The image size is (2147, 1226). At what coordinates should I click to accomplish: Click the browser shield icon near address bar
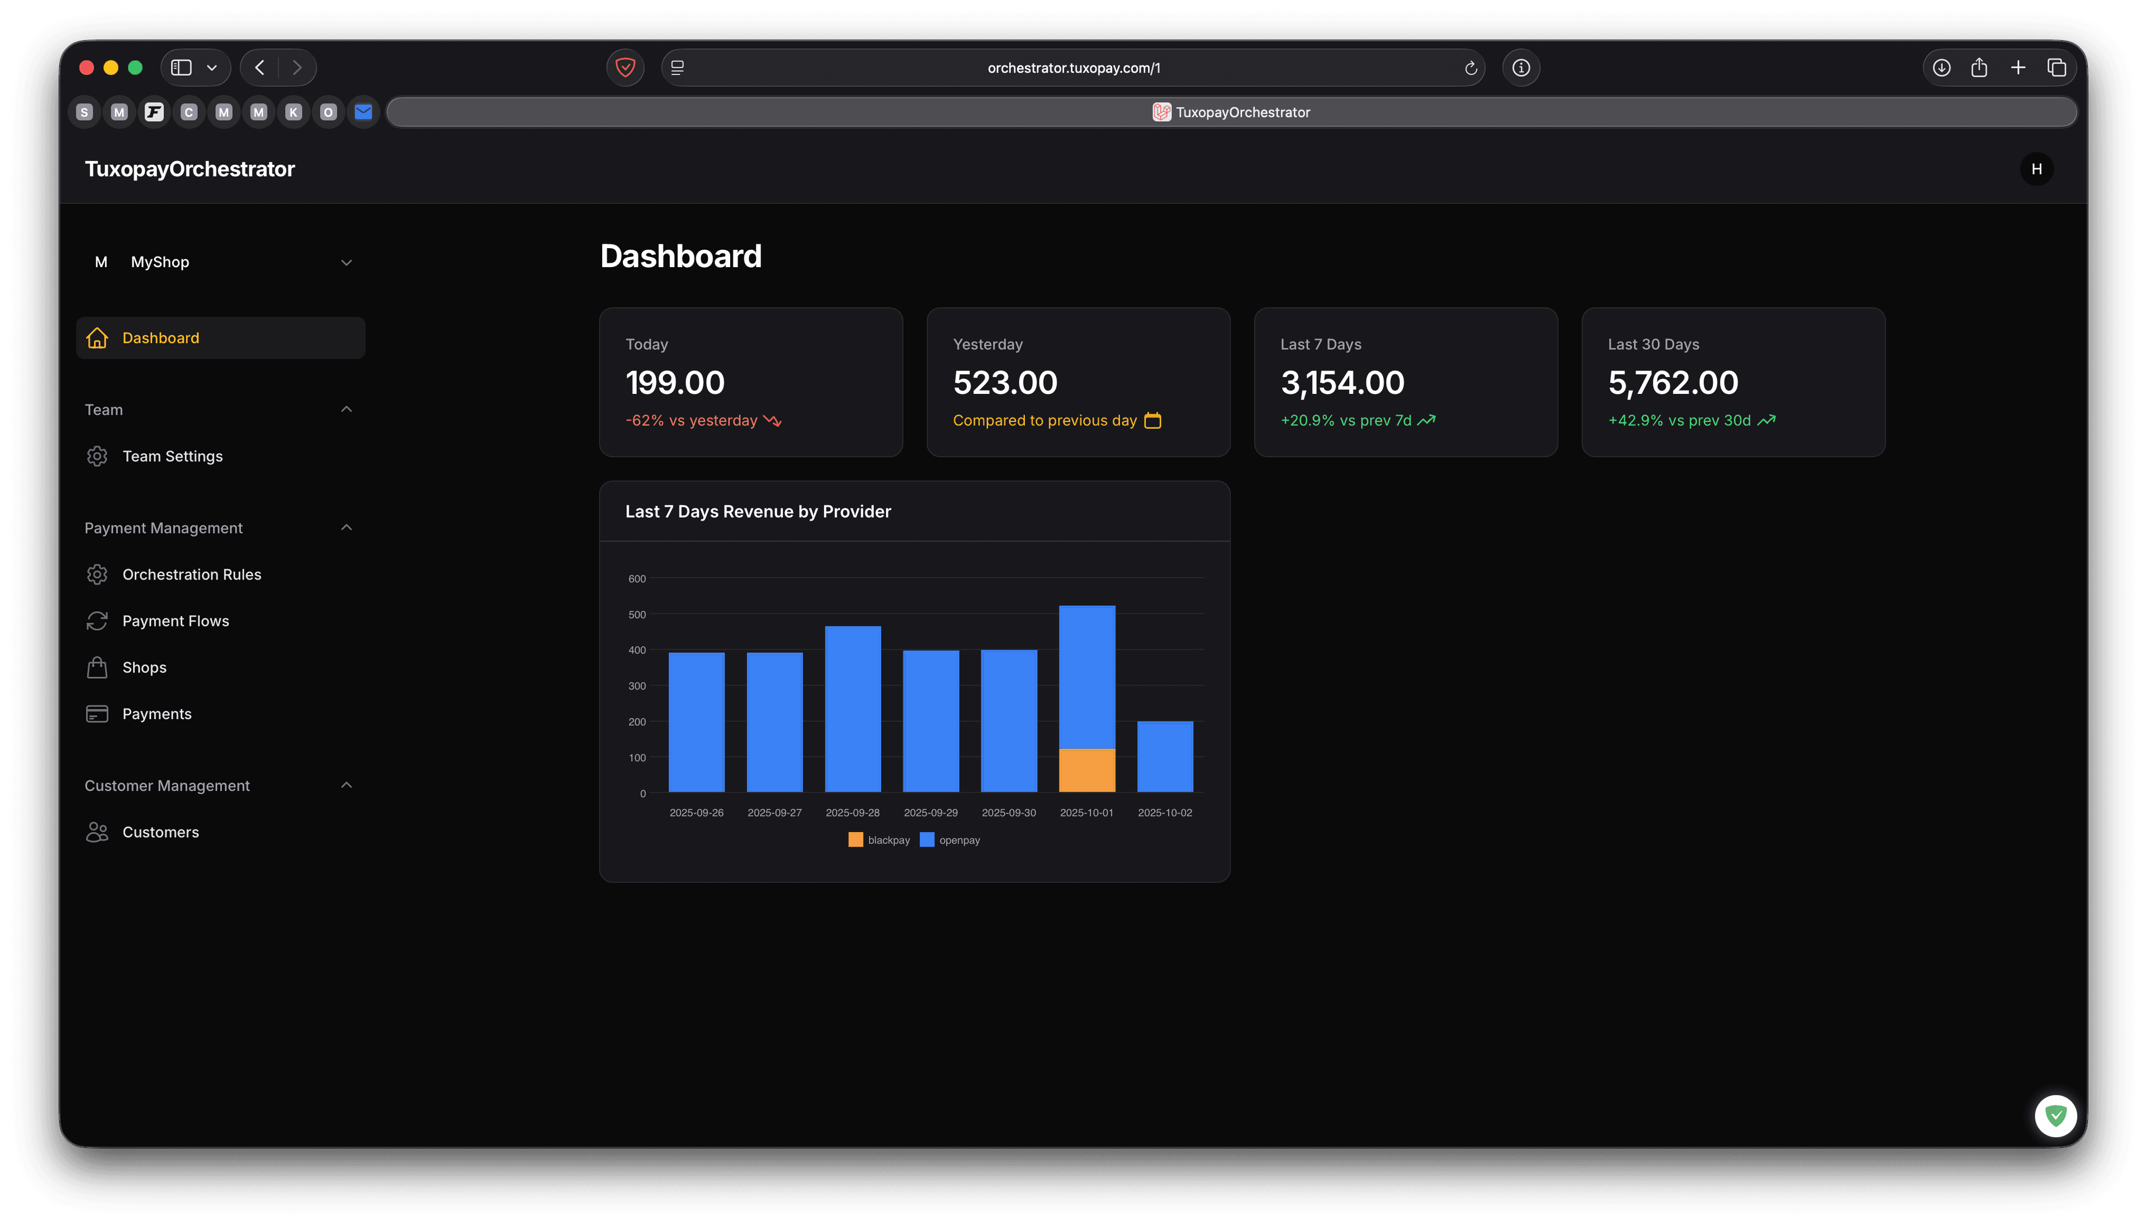pyautogui.click(x=625, y=68)
